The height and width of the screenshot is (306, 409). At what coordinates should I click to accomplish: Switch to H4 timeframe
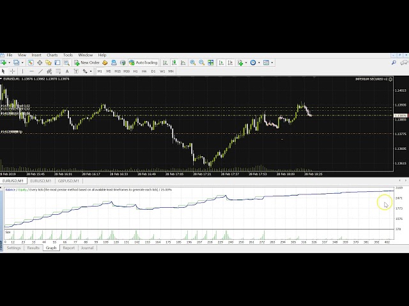click(x=144, y=71)
